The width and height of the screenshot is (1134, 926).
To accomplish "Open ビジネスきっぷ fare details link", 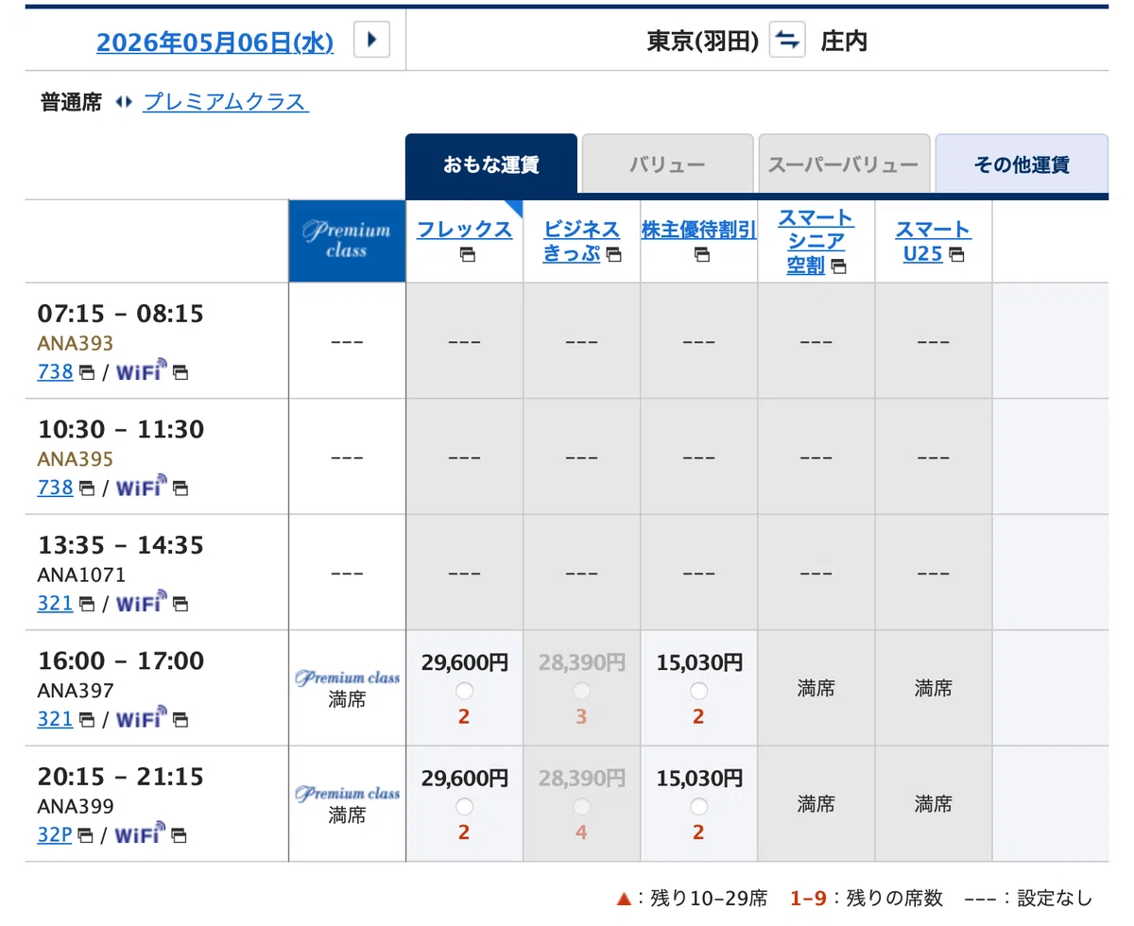I will [581, 241].
